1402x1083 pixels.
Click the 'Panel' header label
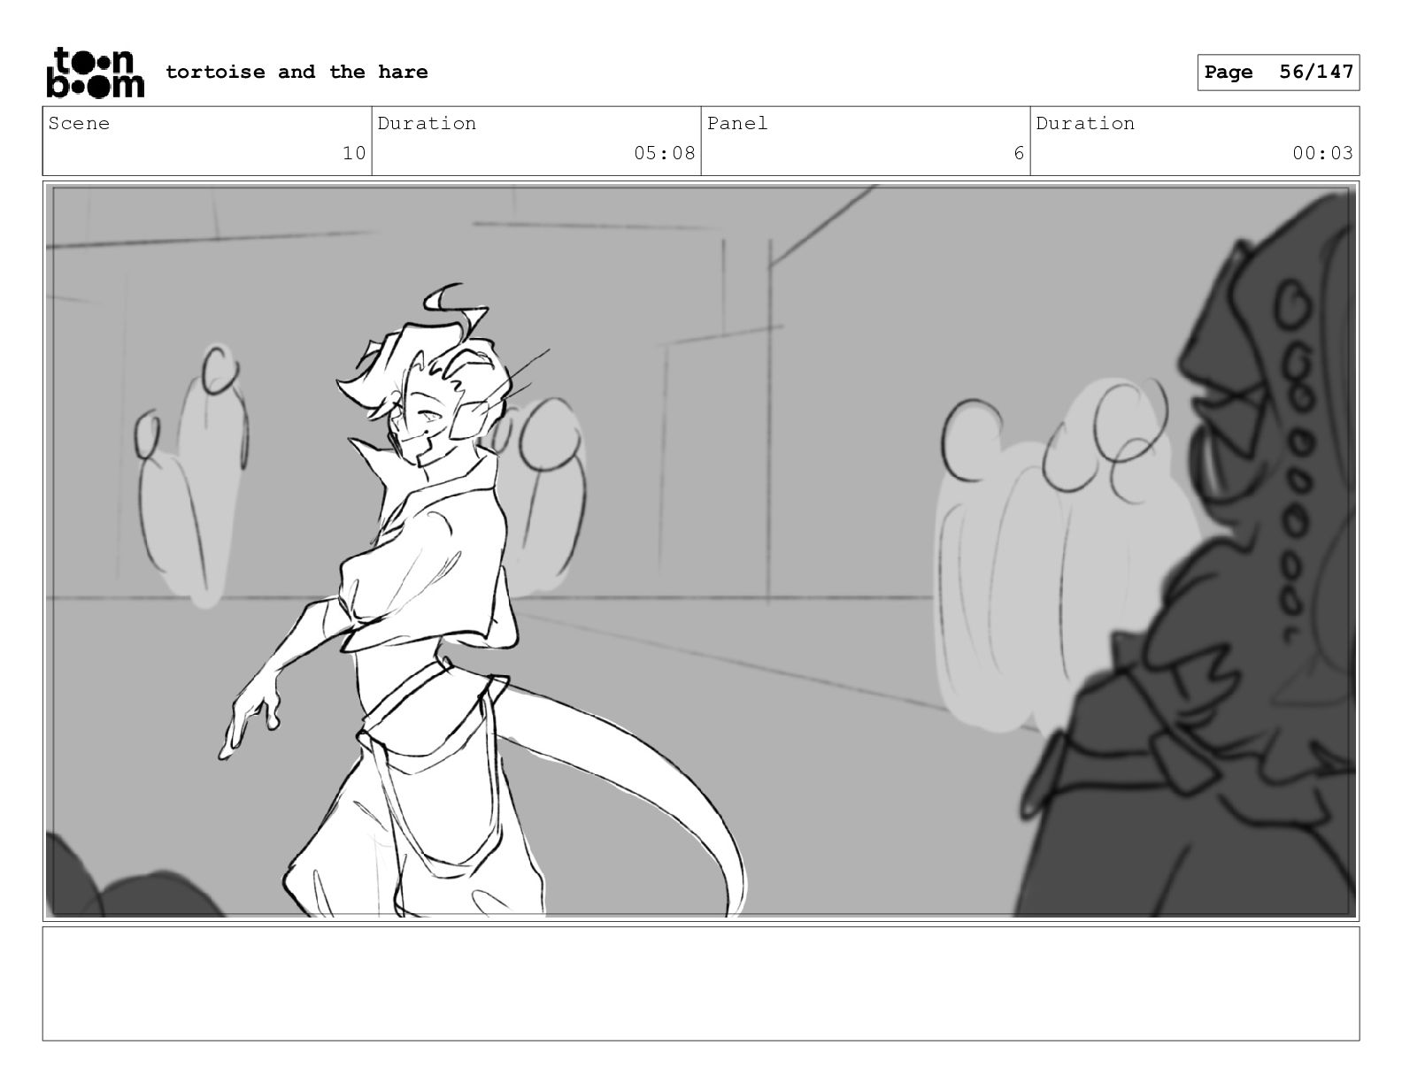pos(737,123)
